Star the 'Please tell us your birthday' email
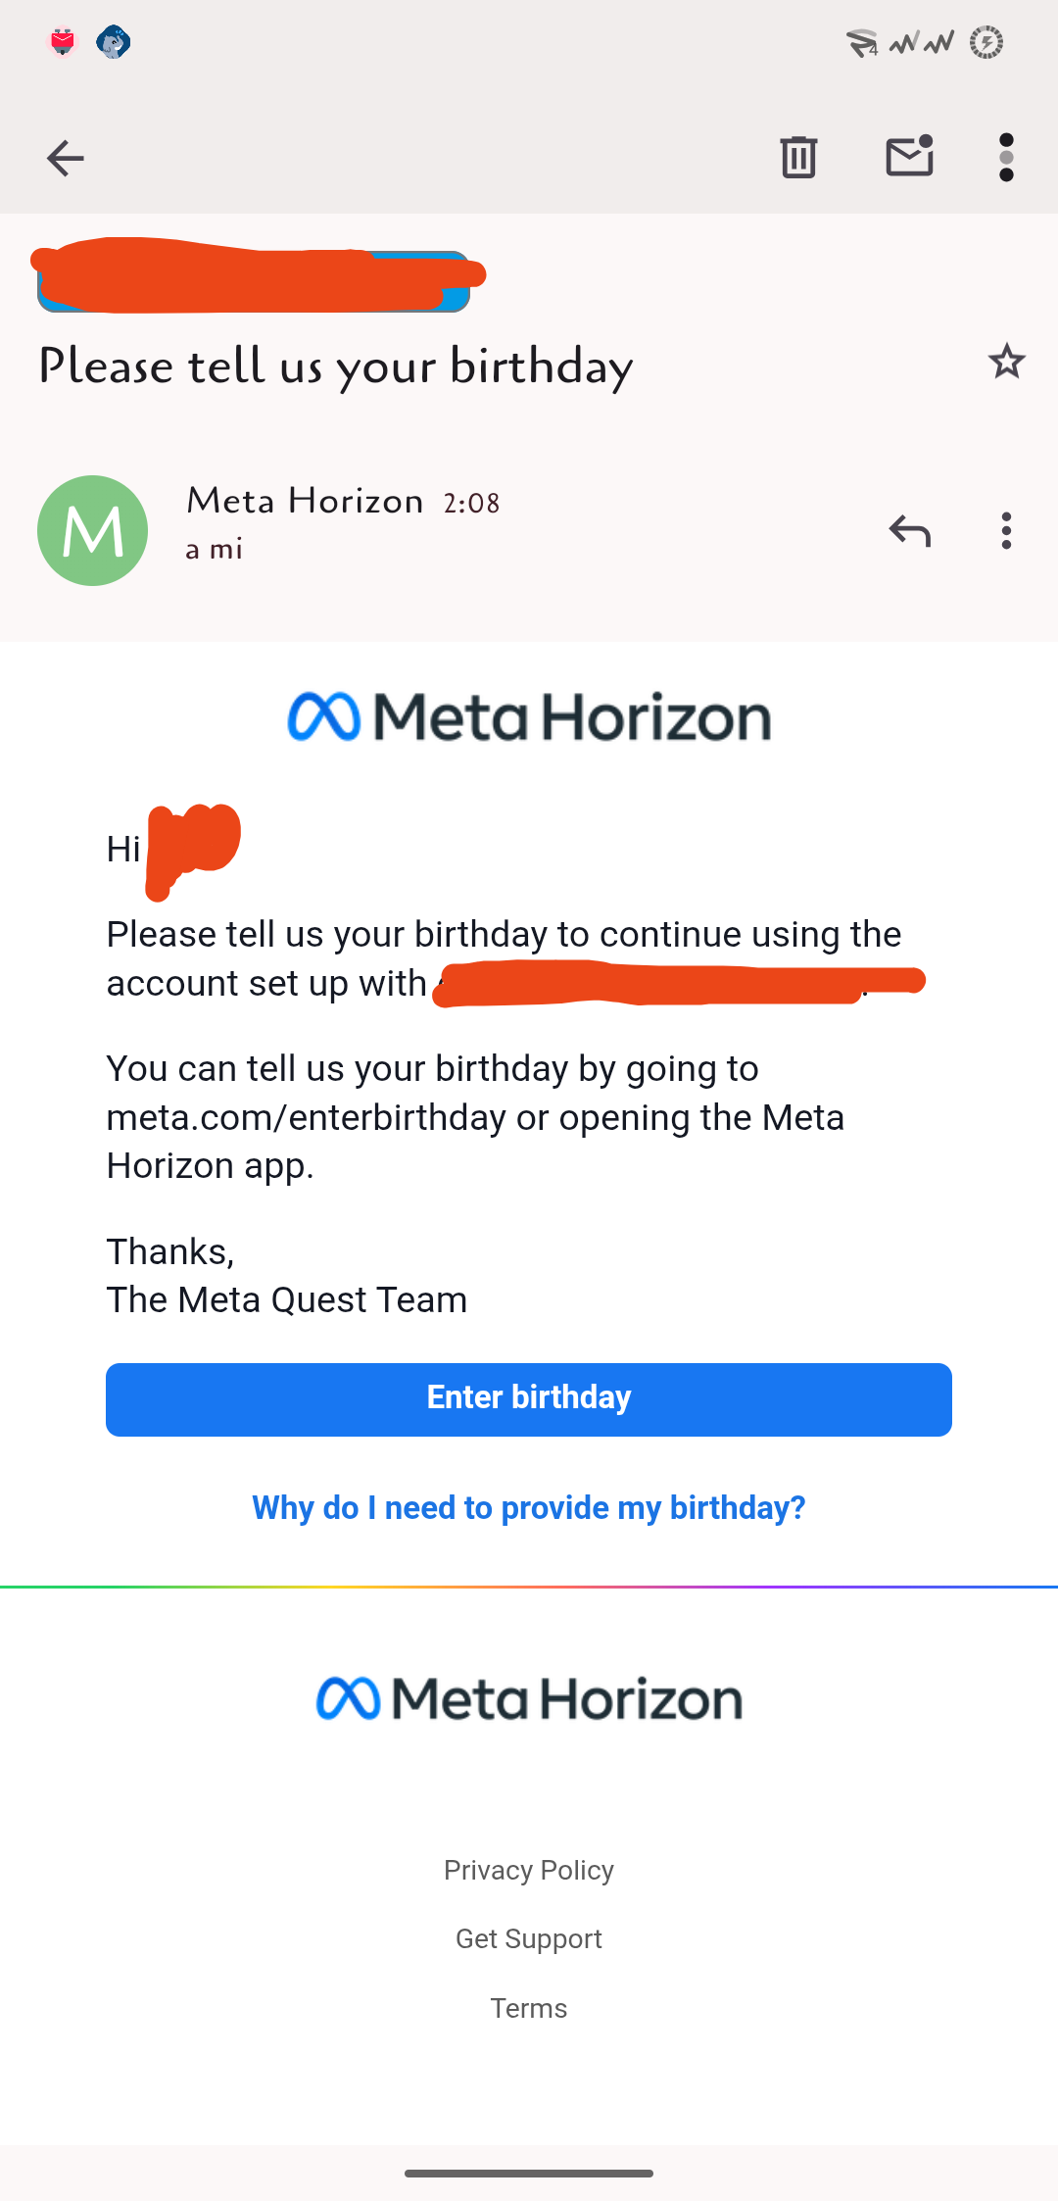 (x=1006, y=363)
